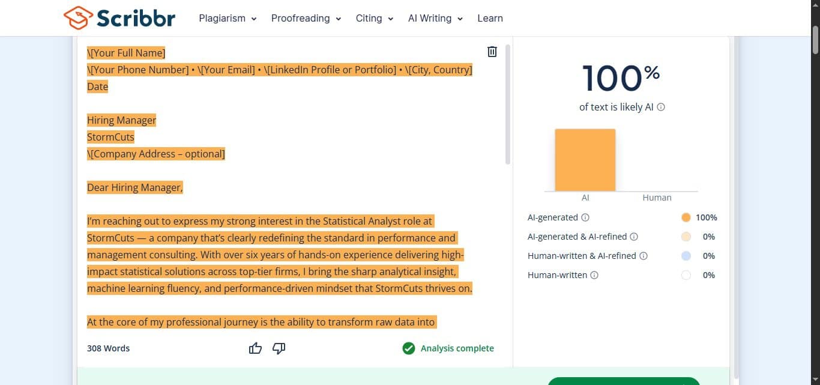The width and height of the screenshot is (820, 385).
Task: Open the AI Writing menu
Action: click(460, 19)
